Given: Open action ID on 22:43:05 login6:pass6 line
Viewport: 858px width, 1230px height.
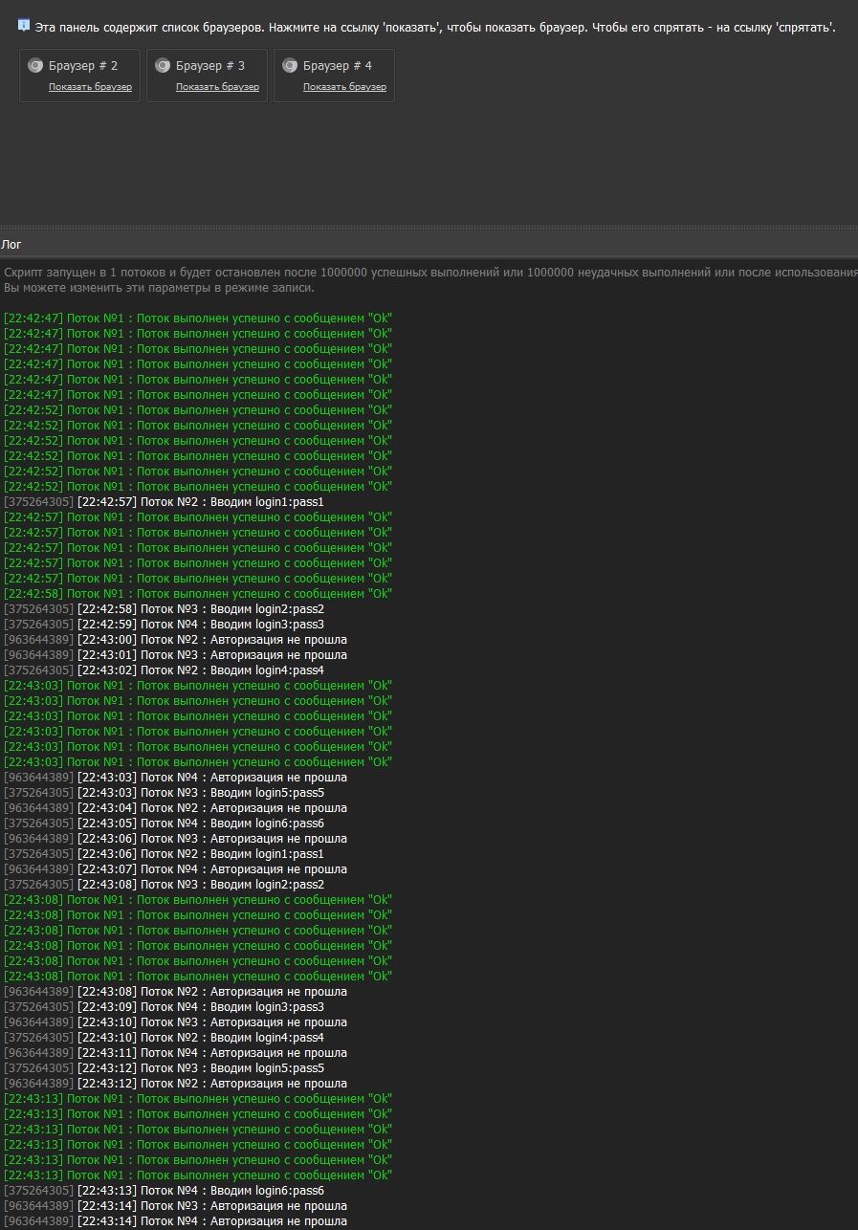Looking at the screenshot, I should [38, 824].
